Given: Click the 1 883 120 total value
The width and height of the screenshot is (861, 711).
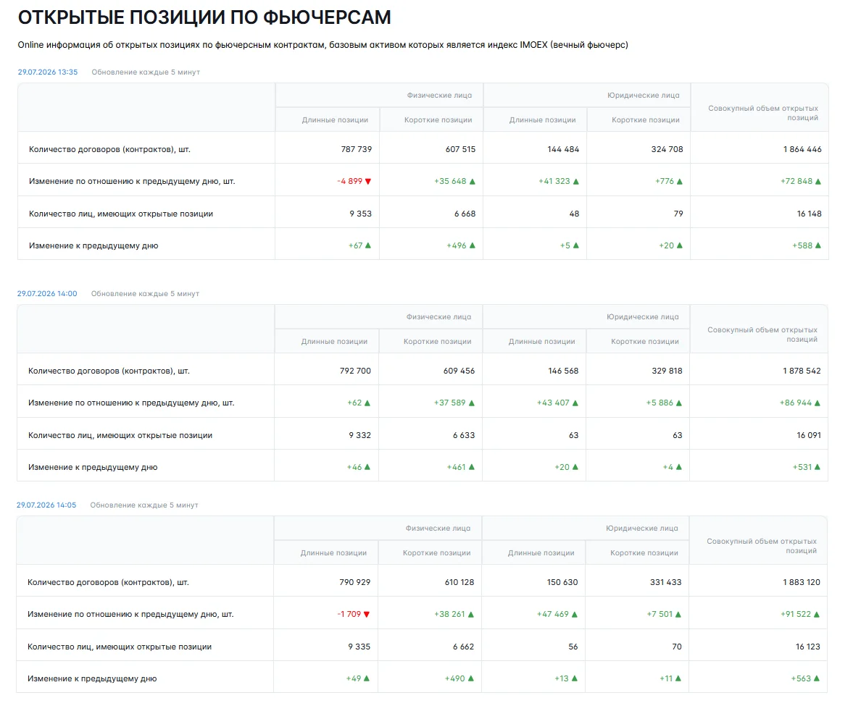Looking at the screenshot, I should point(801,582).
